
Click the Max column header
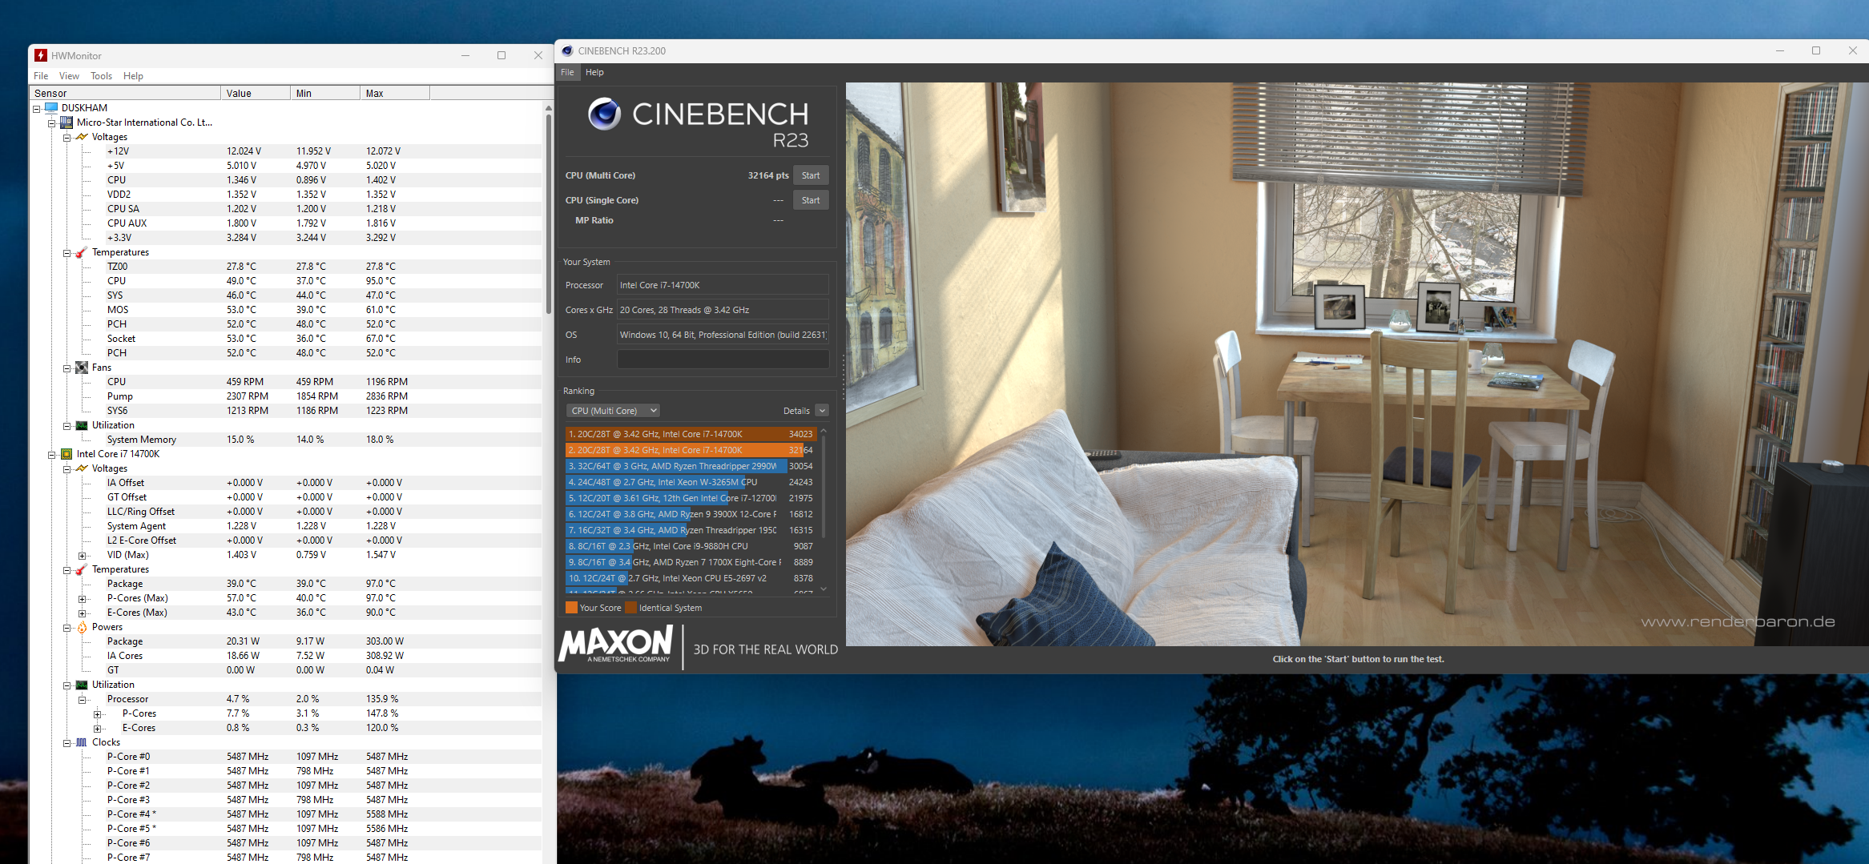point(395,93)
